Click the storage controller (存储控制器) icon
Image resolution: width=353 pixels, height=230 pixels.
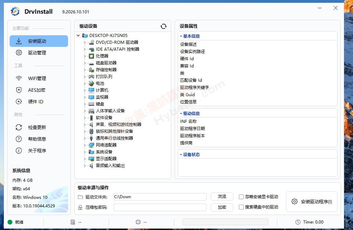point(91,70)
